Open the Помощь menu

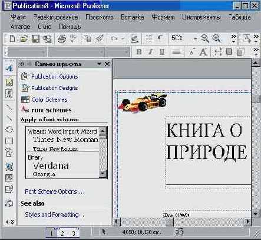(x=70, y=27)
